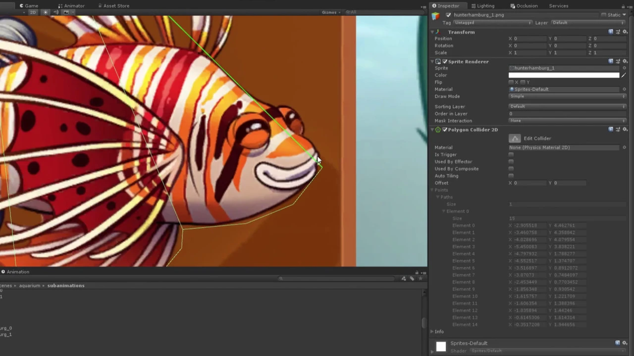
Task: Switch to the Lighting tab
Action: tap(482, 6)
